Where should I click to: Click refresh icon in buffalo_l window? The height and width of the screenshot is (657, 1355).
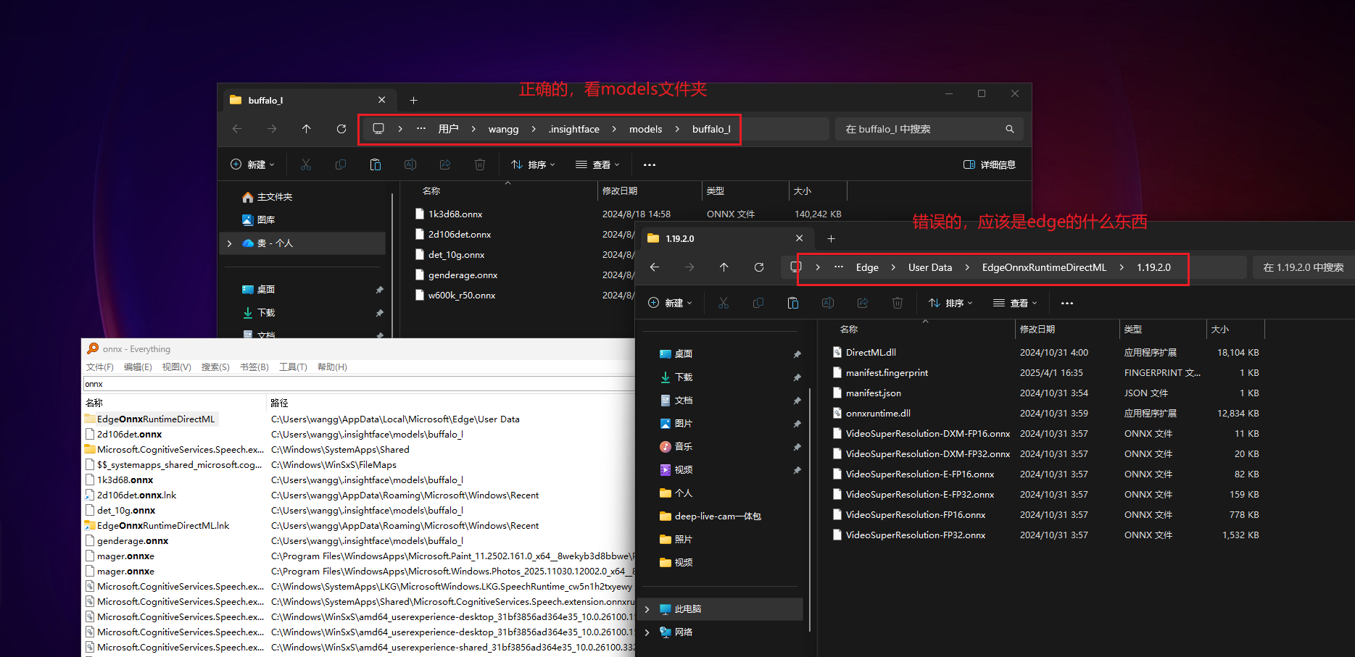click(x=341, y=129)
